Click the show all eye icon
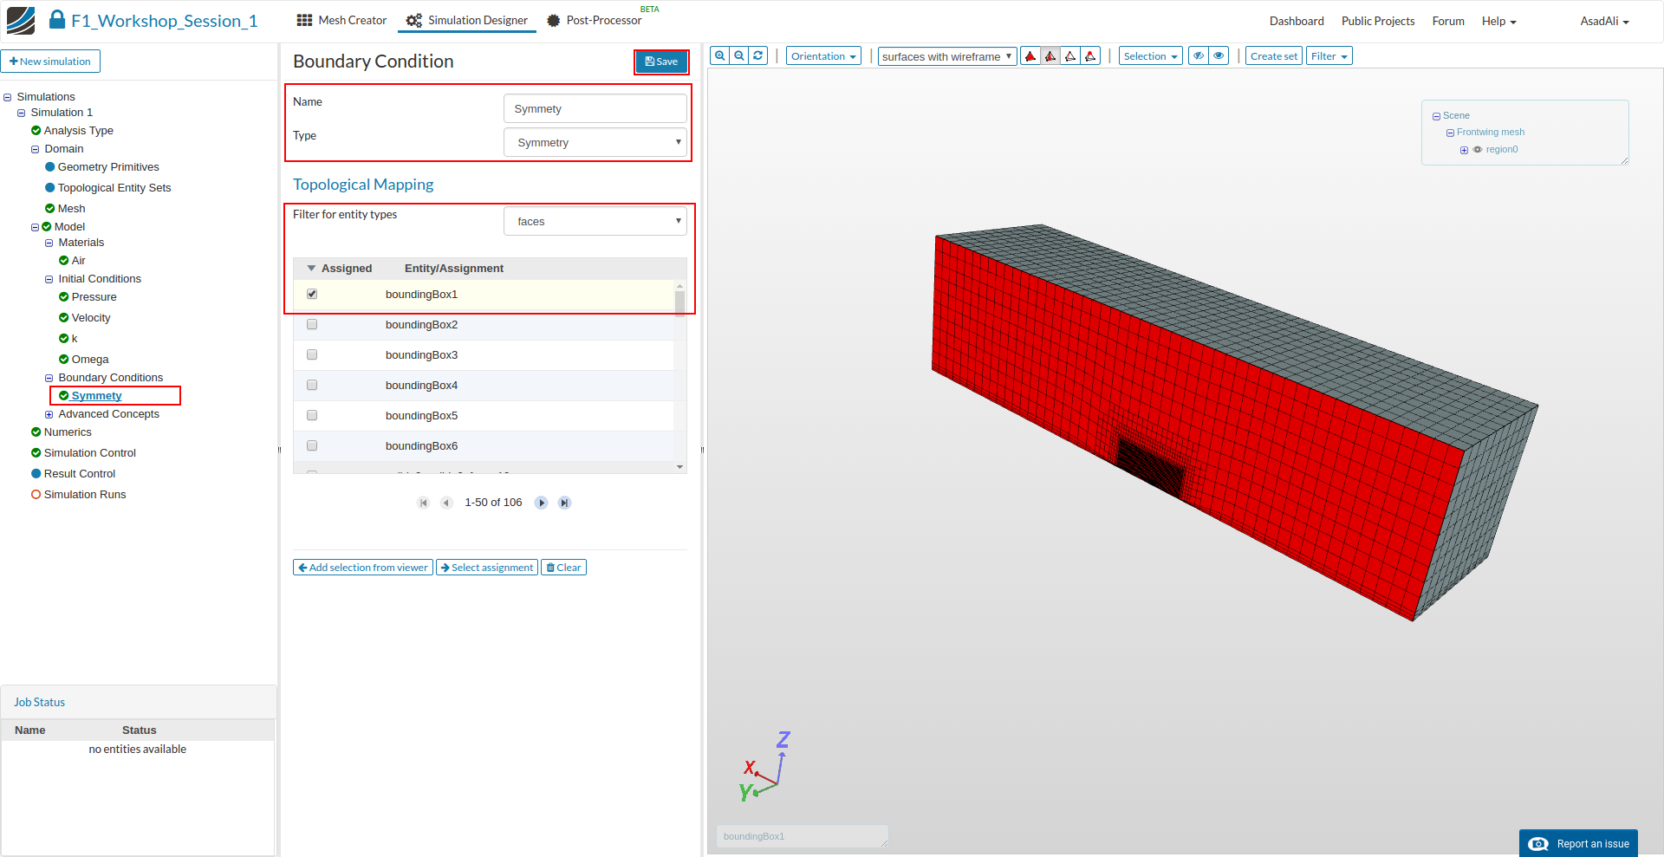 [x=1219, y=56]
